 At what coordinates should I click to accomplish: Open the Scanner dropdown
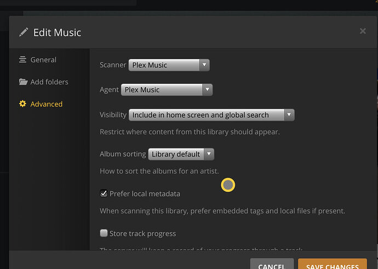point(169,65)
